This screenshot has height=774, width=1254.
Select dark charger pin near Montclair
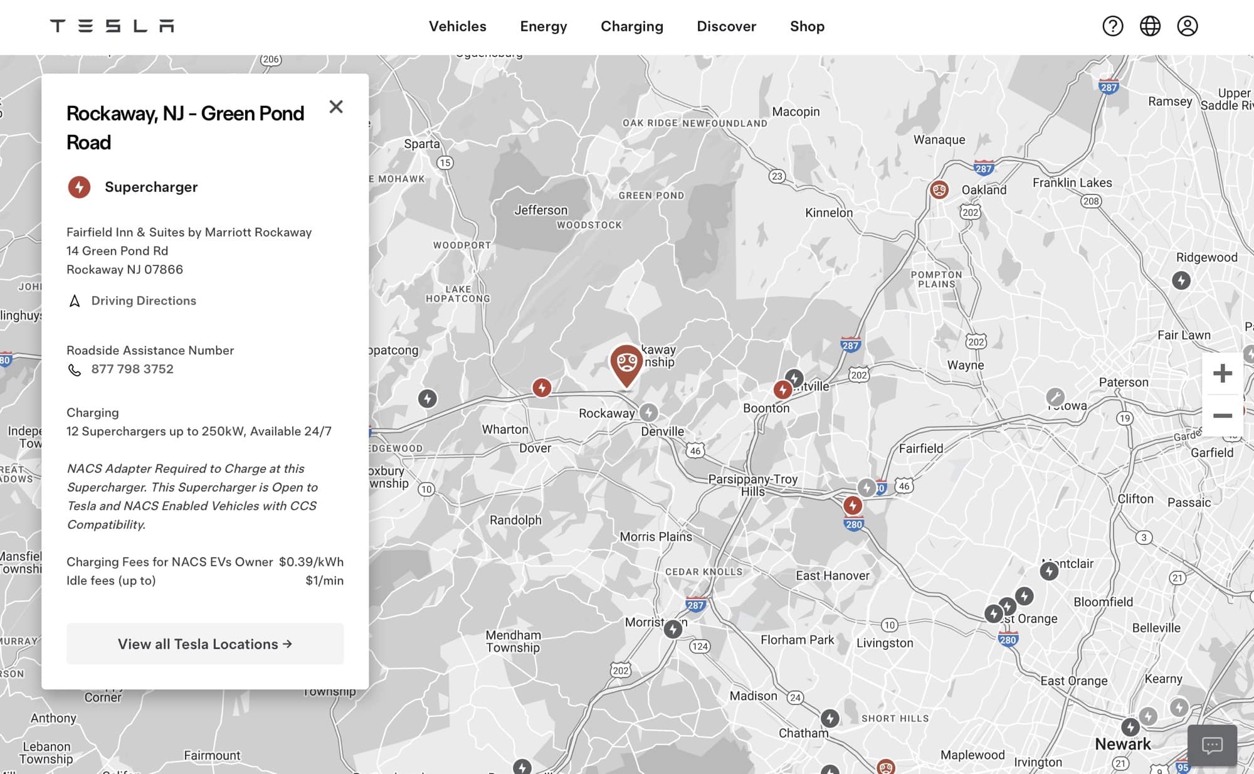click(x=1049, y=571)
